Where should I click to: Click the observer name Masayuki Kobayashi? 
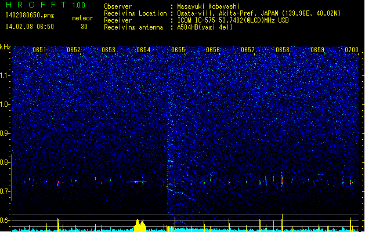(208, 6)
